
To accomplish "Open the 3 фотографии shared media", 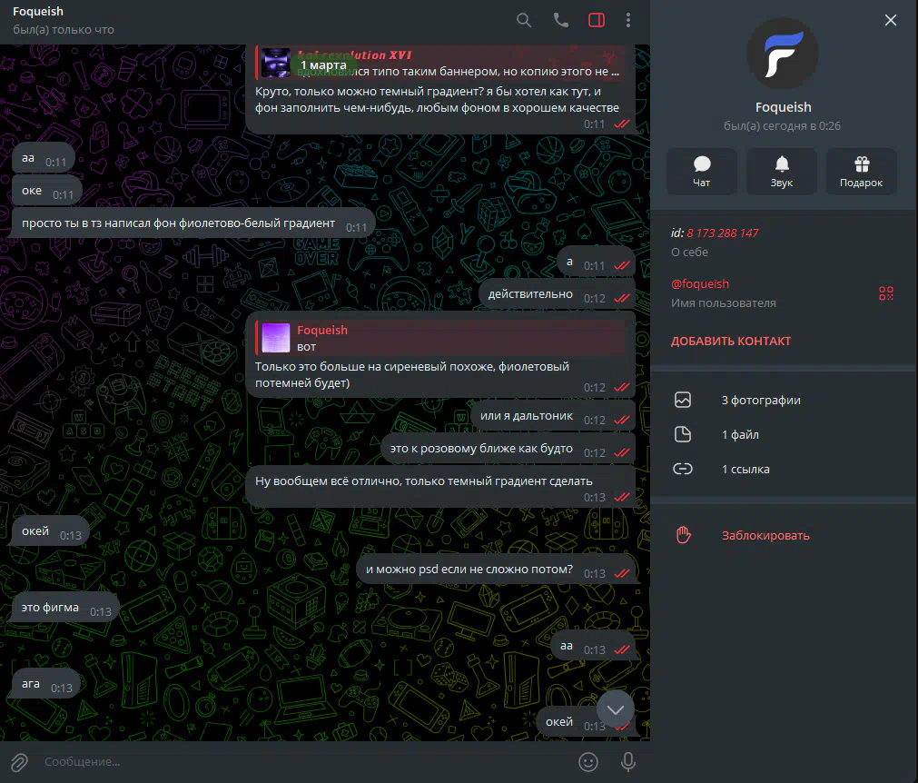I will pyautogui.click(x=761, y=400).
